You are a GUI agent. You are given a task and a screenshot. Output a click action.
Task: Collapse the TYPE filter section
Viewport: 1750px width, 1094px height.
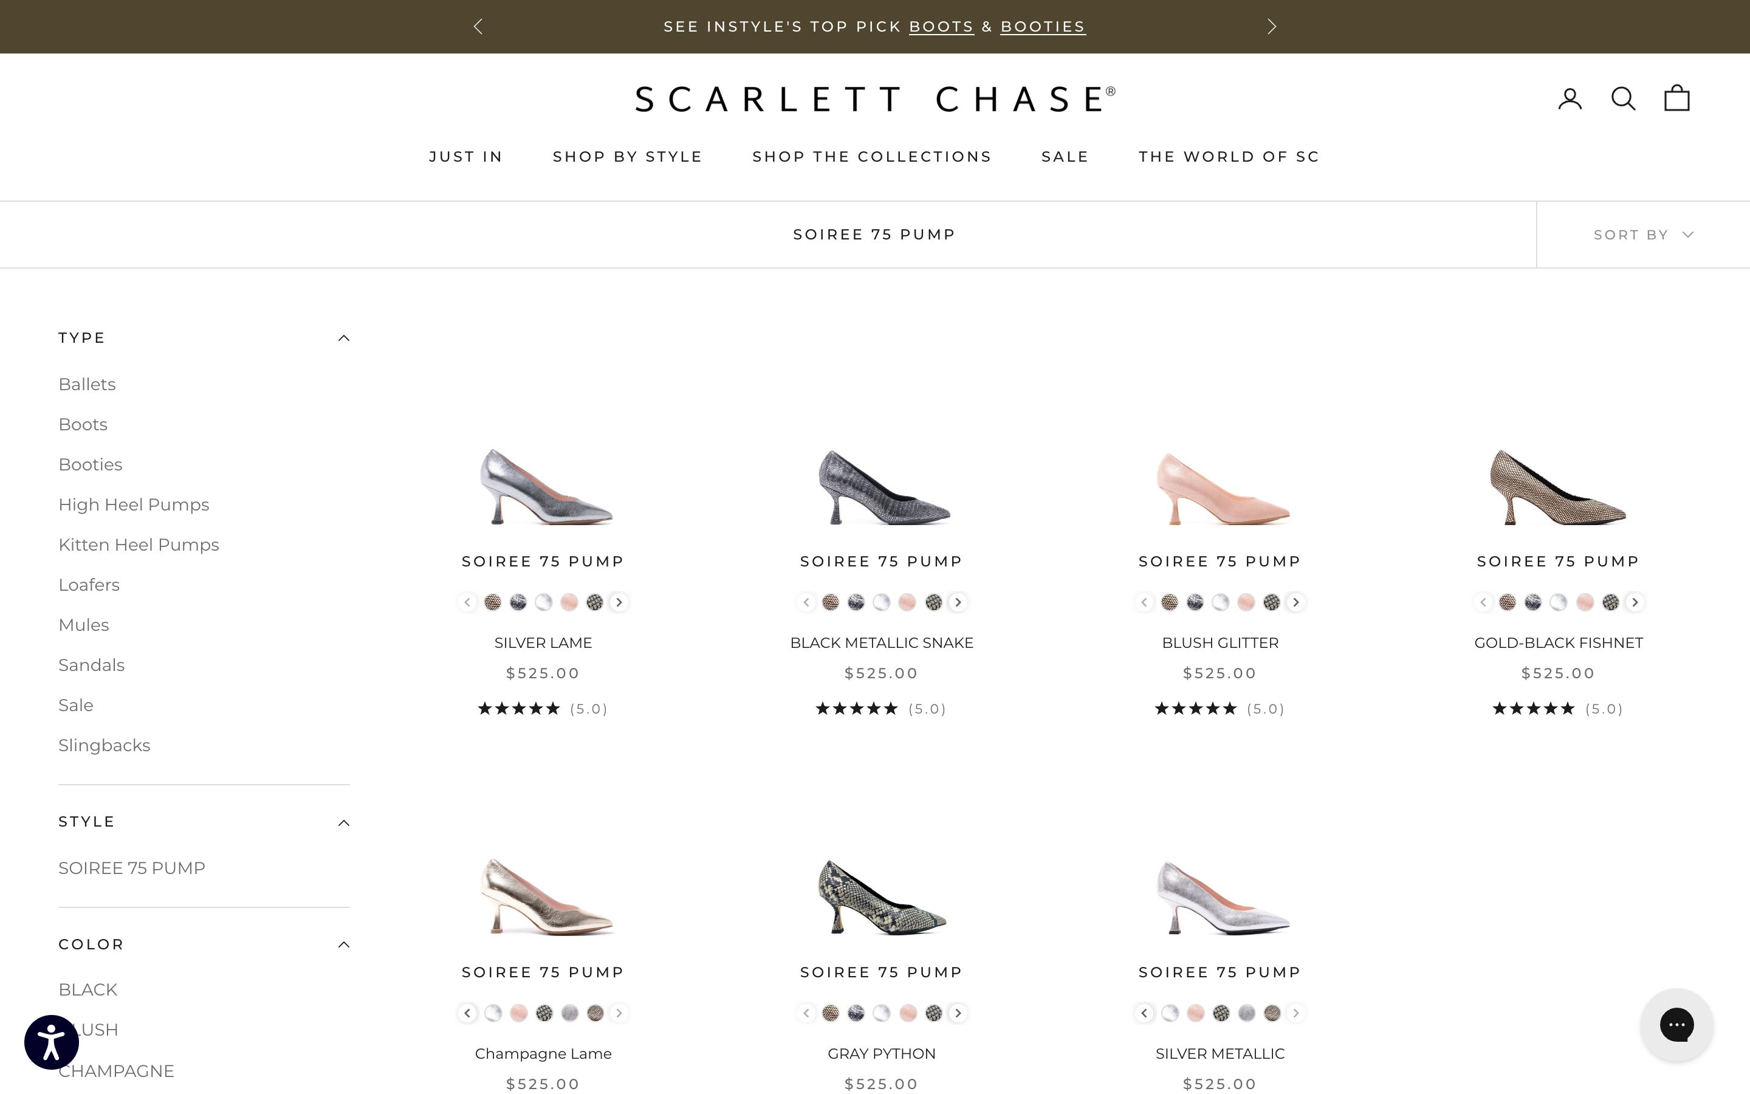(344, 337)
